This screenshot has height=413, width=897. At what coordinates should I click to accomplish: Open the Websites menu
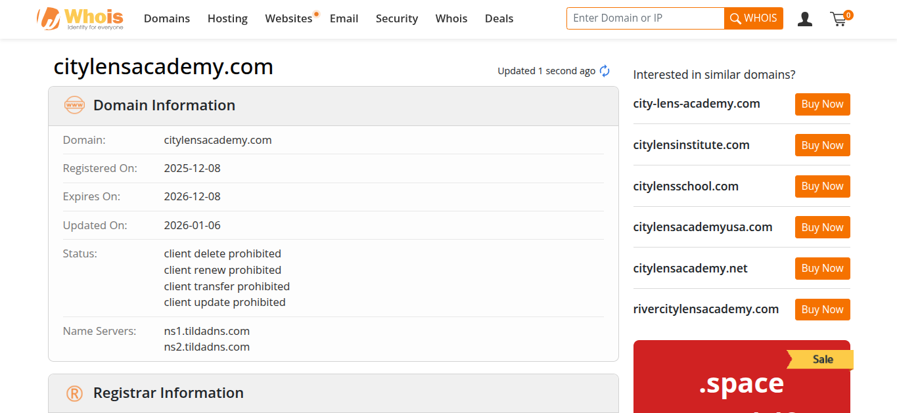tap(289, 18)
